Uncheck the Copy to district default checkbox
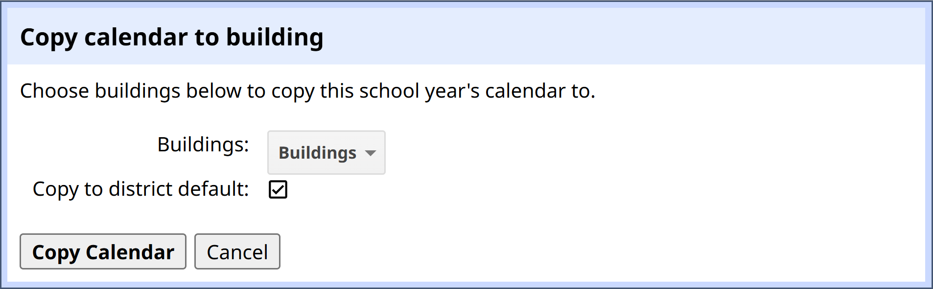 pyautogui.click(x=278, y=189)
